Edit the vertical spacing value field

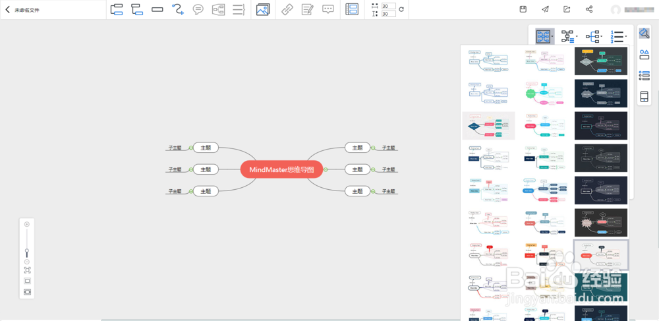coord(389,14)
